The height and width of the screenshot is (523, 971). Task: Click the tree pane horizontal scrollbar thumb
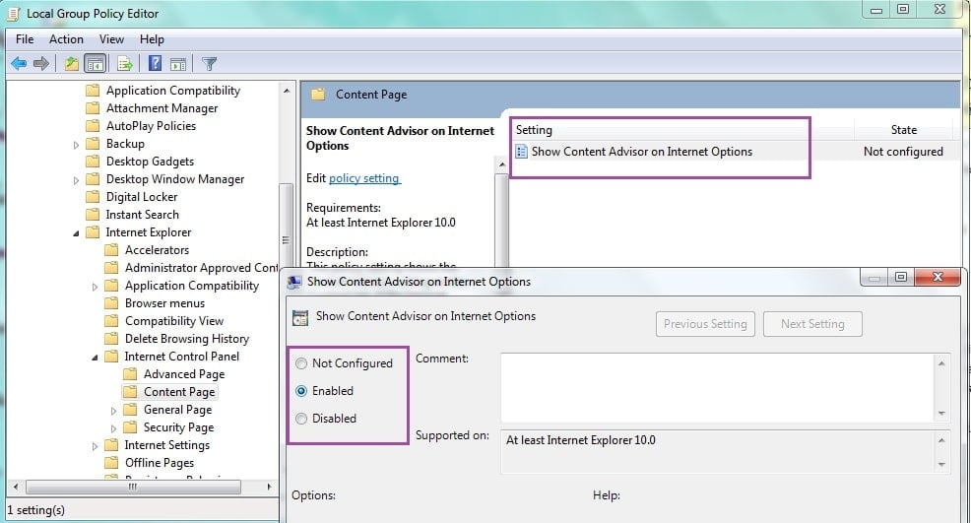[133, 488]
